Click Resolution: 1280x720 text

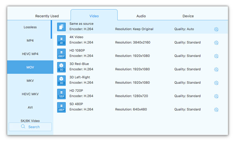coord(132,96)
